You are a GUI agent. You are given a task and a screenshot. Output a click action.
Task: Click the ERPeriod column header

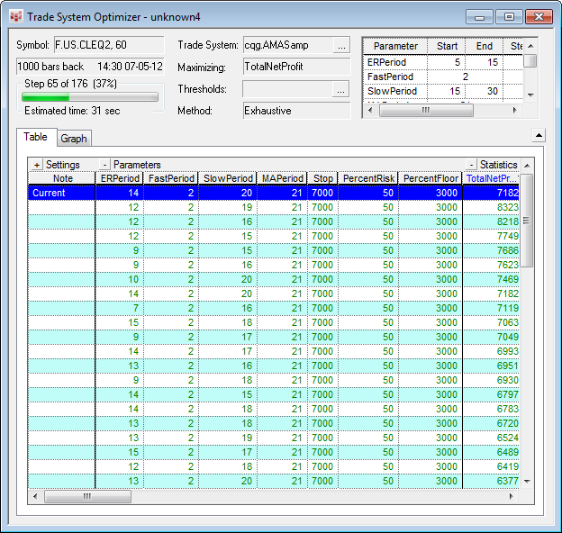point(120,178)
